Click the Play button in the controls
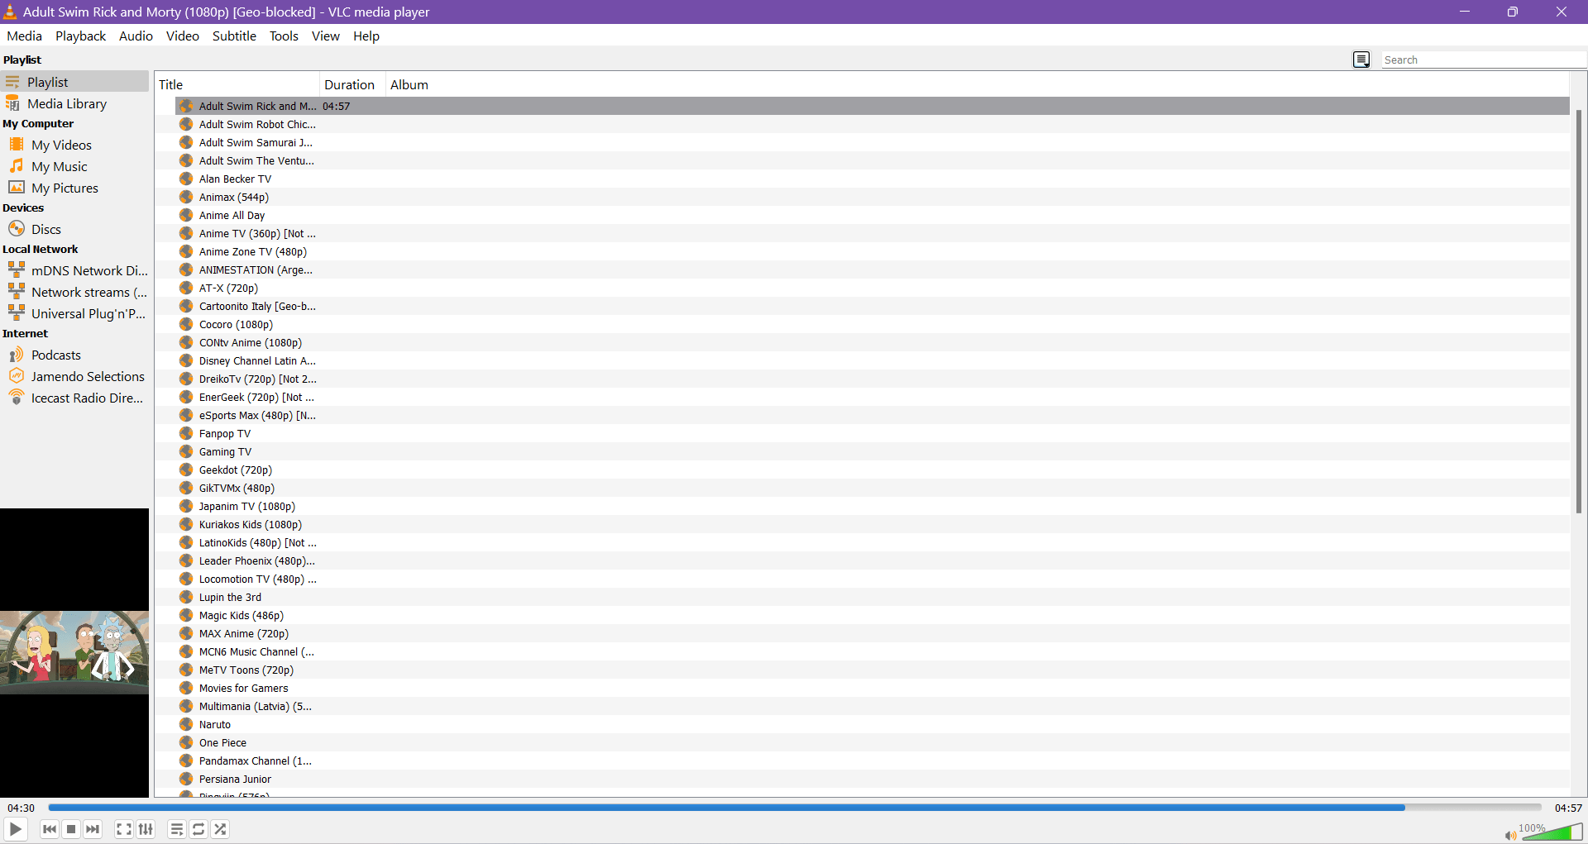The height and width of the screenshot is (844, 1588). pyautogui.click(x=15, y=829)
